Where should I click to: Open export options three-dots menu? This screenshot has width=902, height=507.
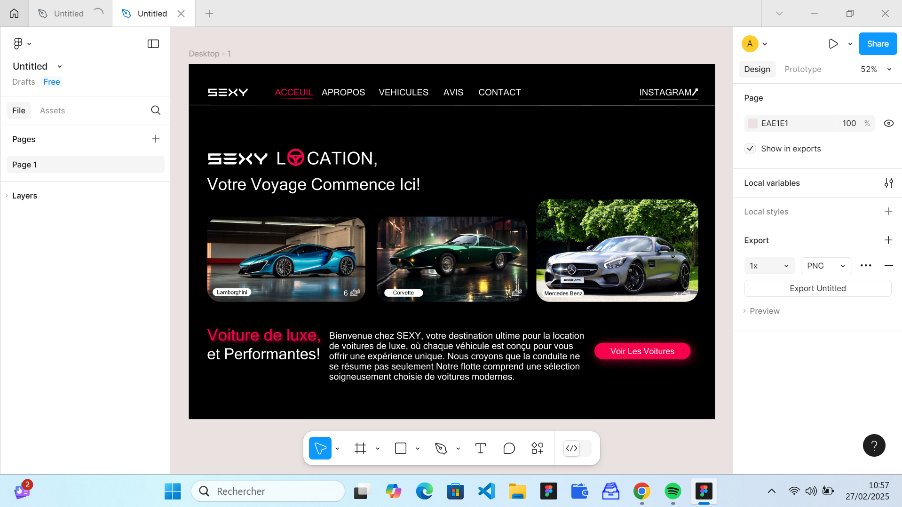click(866, 266)
